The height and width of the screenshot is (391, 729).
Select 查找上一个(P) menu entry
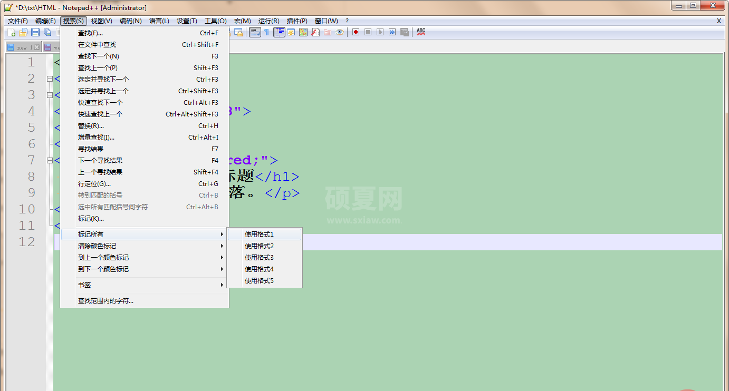pos(144,68)
